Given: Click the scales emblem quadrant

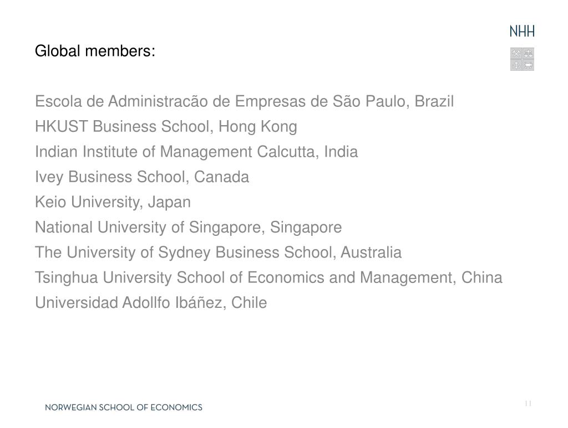Looking at the screenshot, I should pos(528,53).
